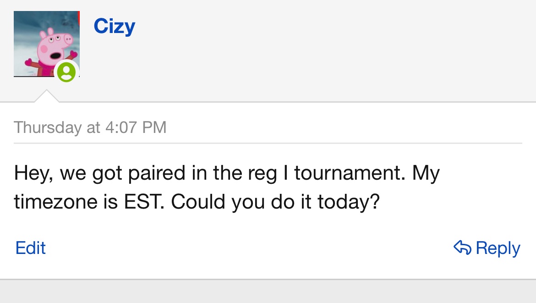Click the white space between Edit and Reply
The image size is (536, 303).
pos(250,248)
